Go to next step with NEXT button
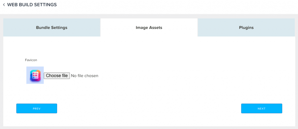This screenshot has height=129, width=298. 262,108
